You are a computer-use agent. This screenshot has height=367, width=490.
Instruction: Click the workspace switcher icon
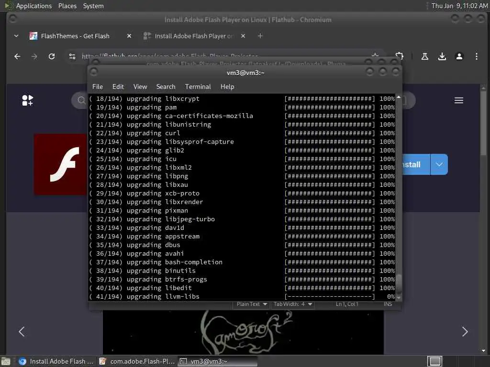click(x=434, y=361)
